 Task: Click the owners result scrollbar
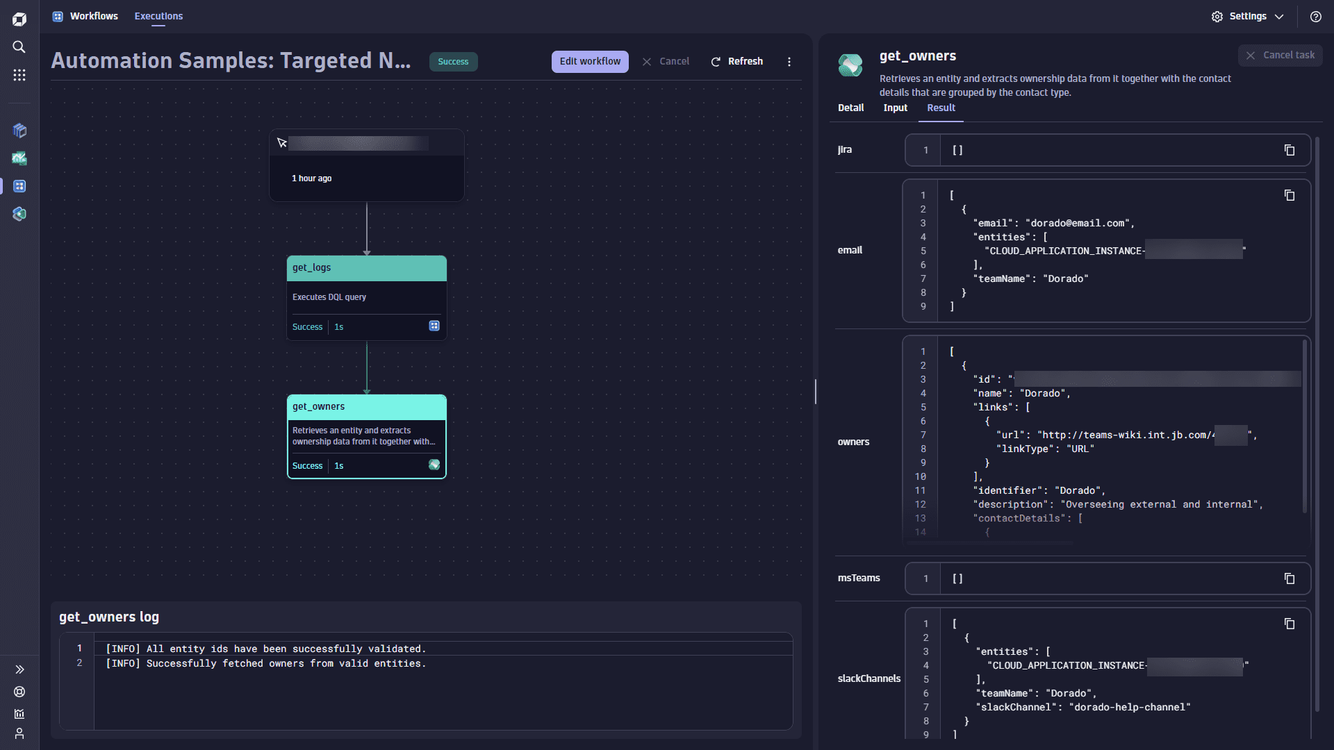pyautogui.click(x=1304, y=427)
